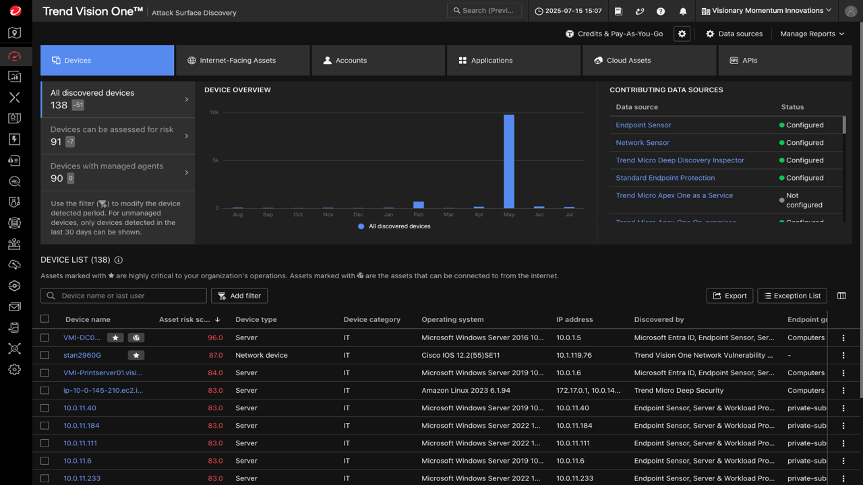The height and width of the screenshot is (485, 863).
Task: Open the help question mark icon
Action: pos(661,11)
